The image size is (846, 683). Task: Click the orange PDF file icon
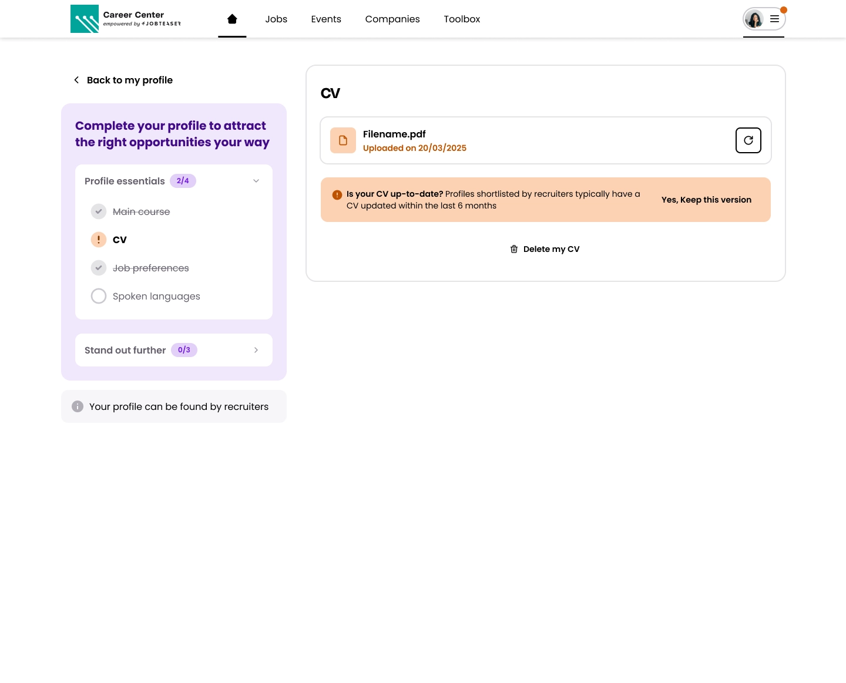pyautogui.click(x=343, y=140)
